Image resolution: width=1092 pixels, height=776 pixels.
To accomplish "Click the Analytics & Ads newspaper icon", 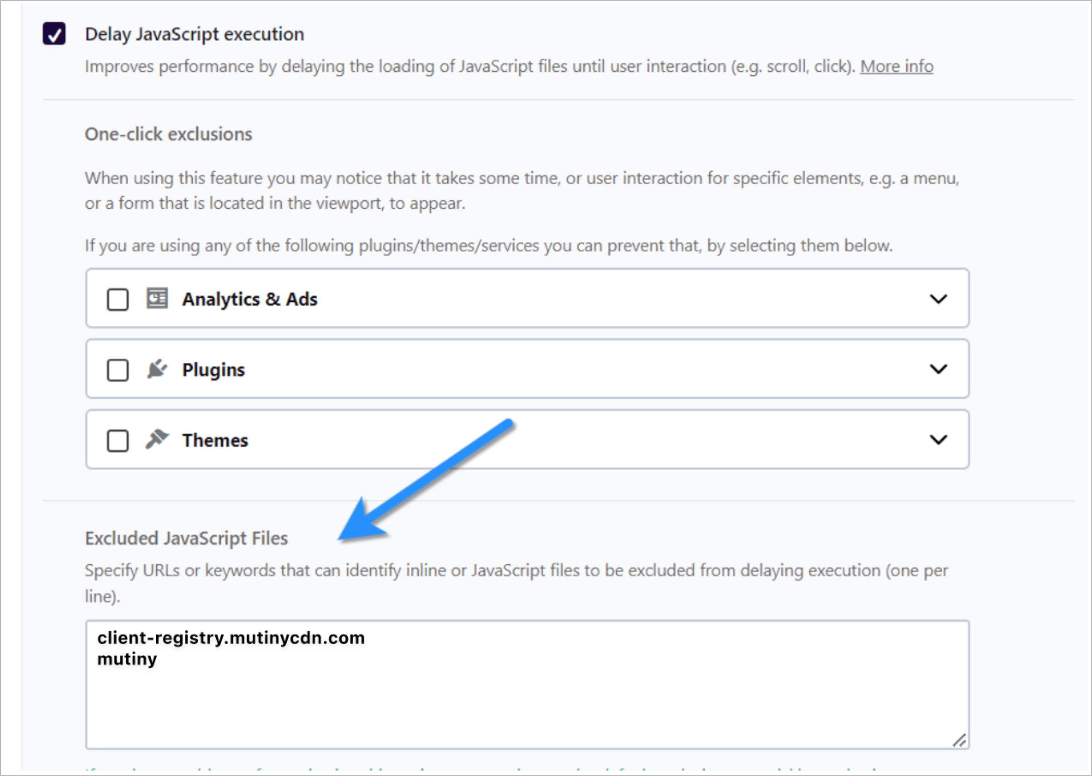I will pyautogui.click(x=157, y=299).
